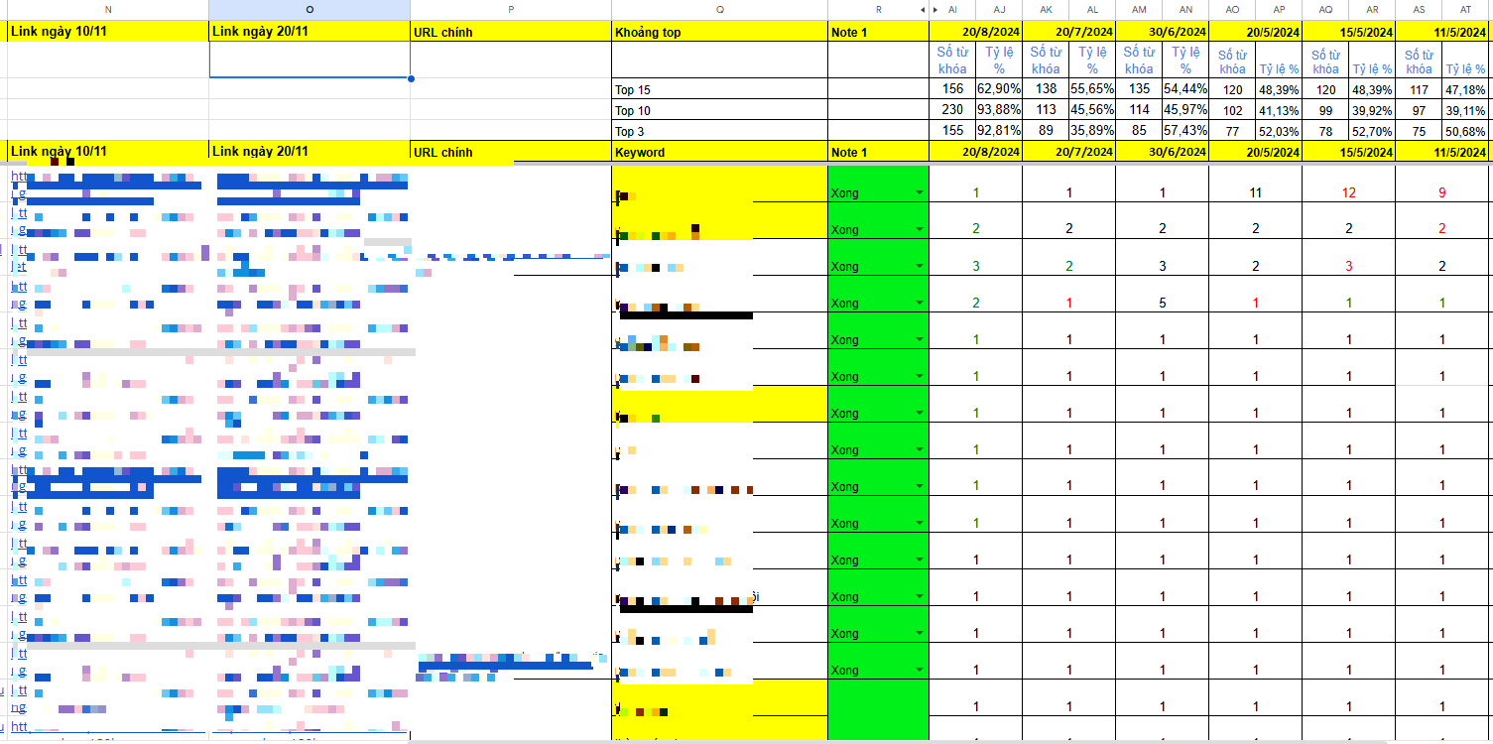The image size is (1493, 744).
Task: Click the empty selected cell under Link ngày 20/11
Action: click(310, 60)
